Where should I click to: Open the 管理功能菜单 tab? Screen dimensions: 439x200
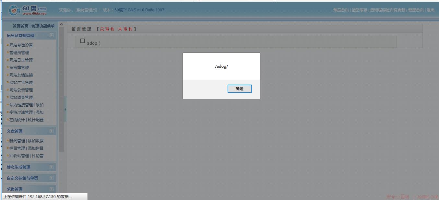click(x=43, y=26)
